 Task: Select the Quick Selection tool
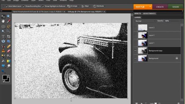8,31
